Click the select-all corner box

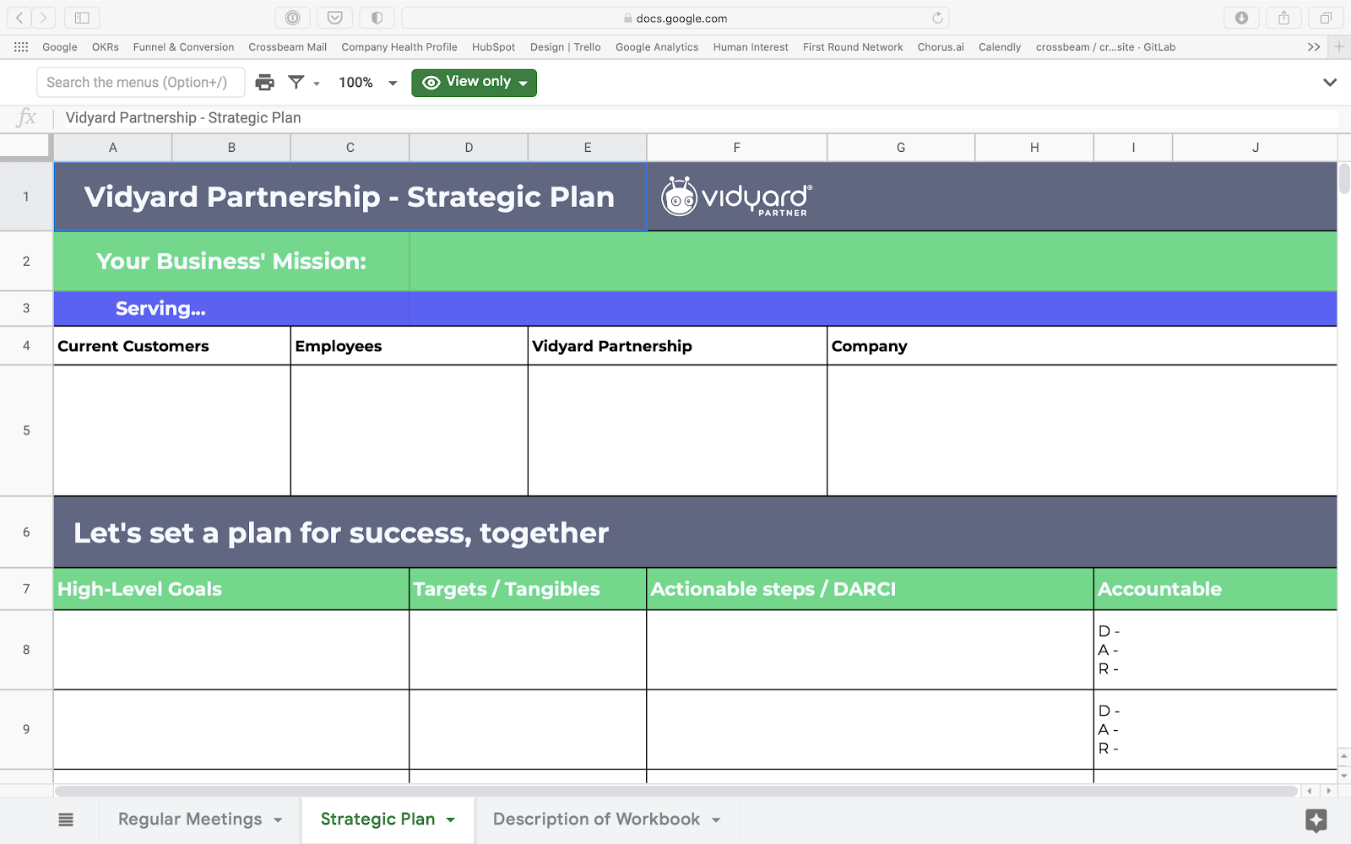26,148
